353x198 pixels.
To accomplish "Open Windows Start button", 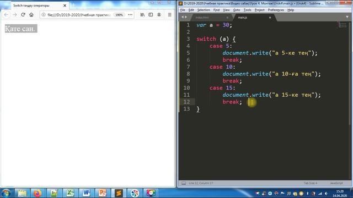I will click(6, 193).
